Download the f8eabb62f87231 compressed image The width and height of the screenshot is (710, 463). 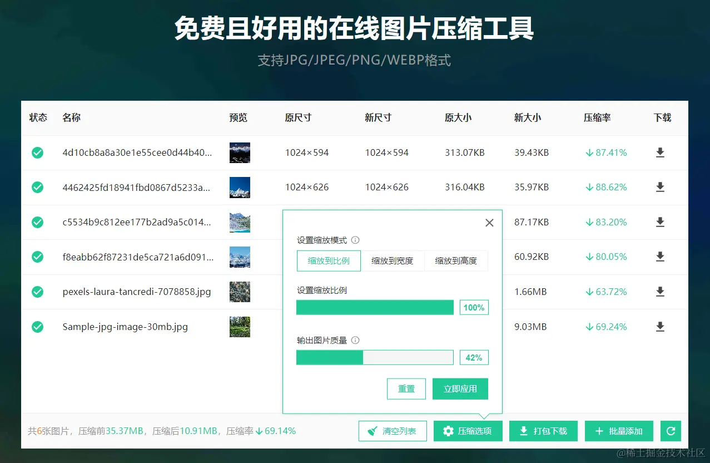point(660,257)
